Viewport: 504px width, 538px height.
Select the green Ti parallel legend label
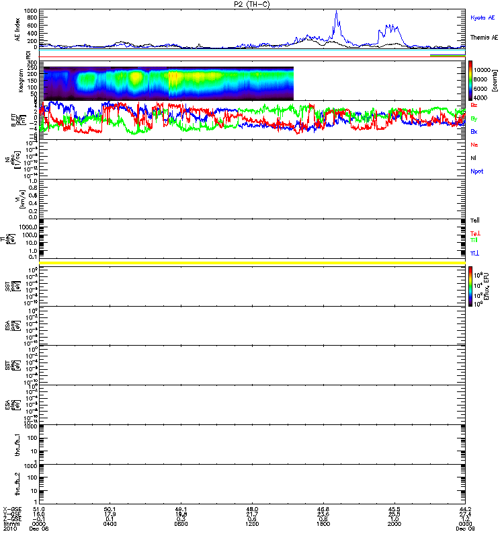[x=474, y=240]
